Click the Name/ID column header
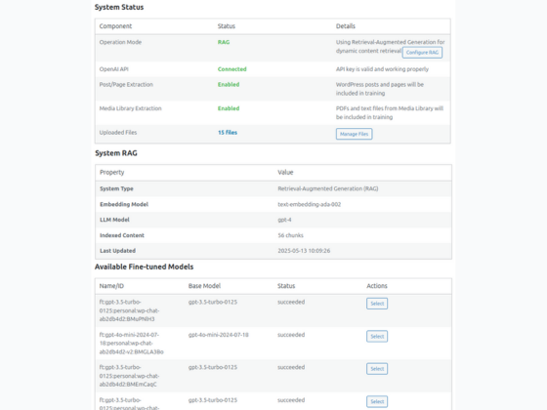The height and width of the screenshot is (410, 547). (111, 286)
